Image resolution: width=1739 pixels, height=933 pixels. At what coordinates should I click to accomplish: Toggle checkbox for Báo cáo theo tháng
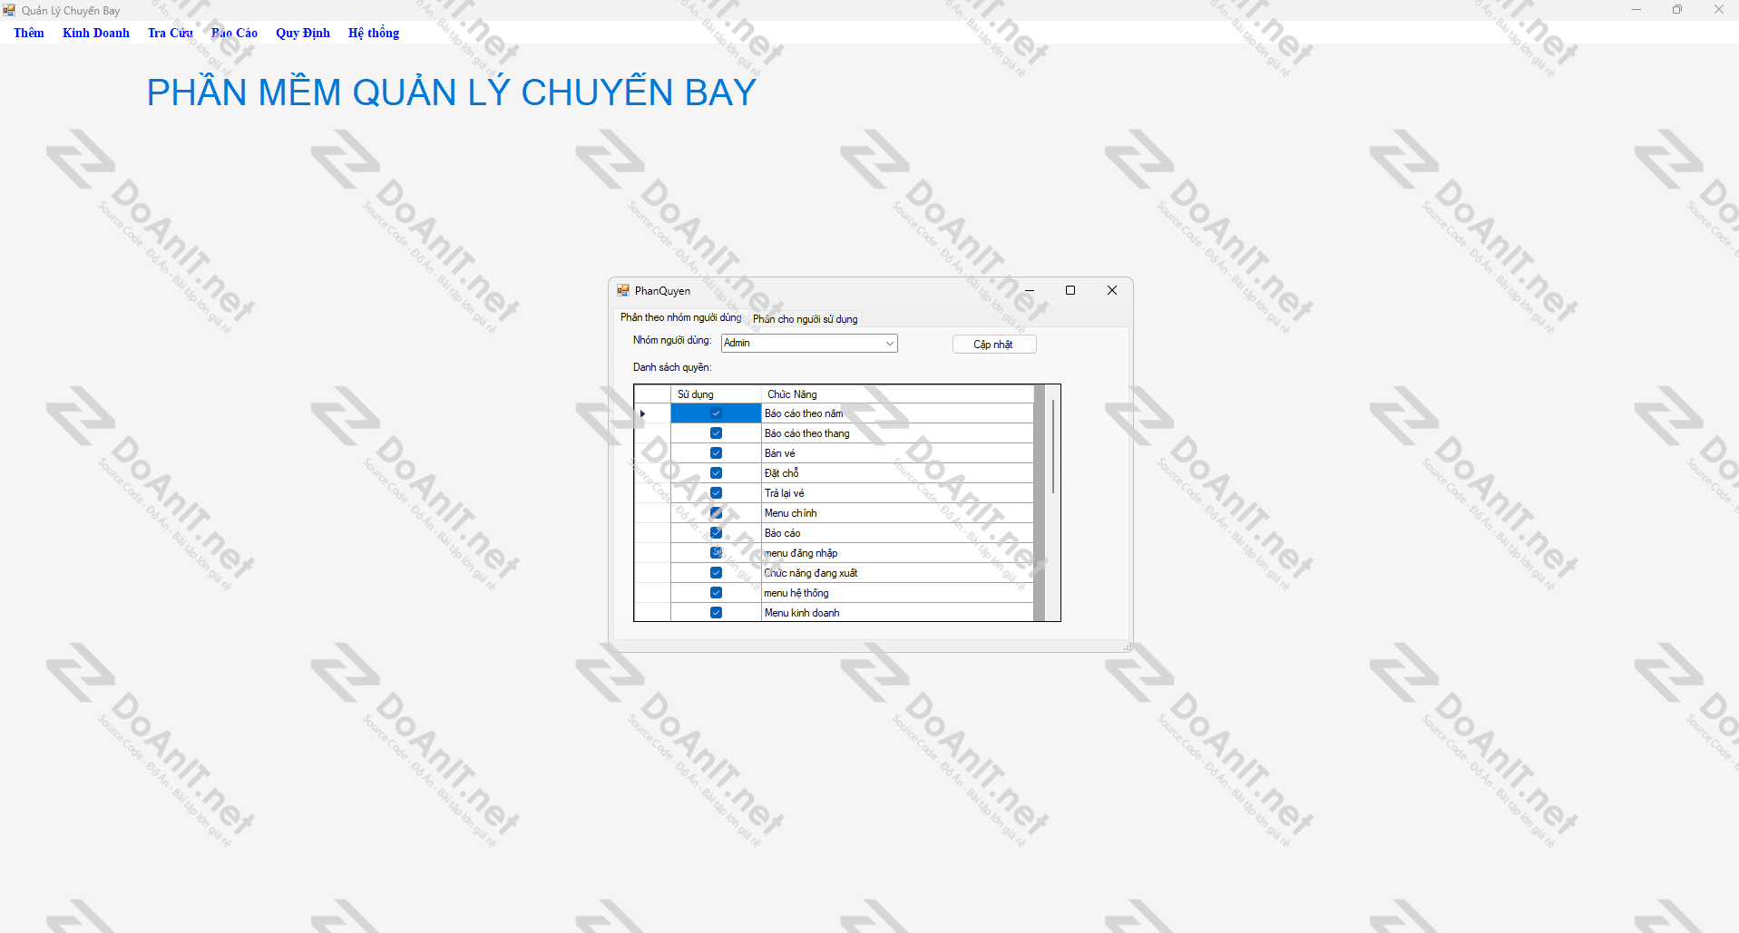tap(716, 433)
